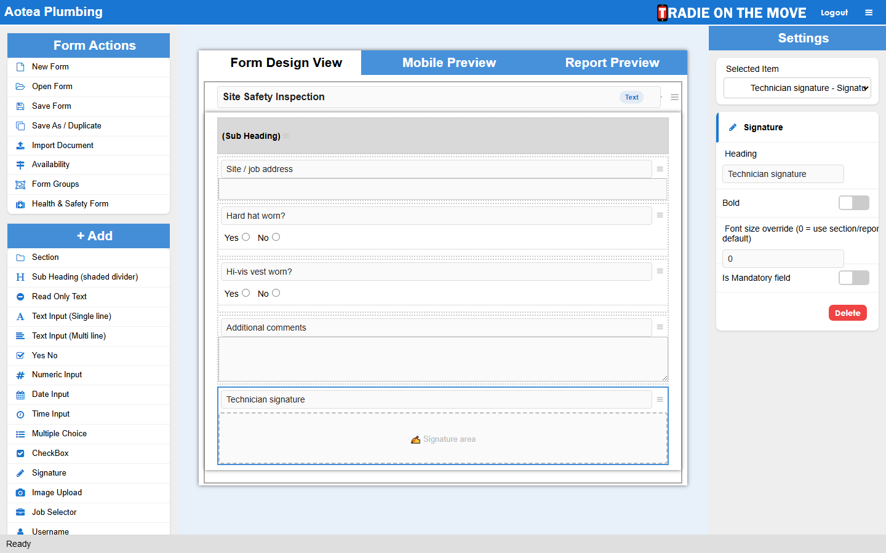Click the drag handle beside Hard hat worn
The width and height of the screenshot is (886, 553).
click(x=660, y=215)
